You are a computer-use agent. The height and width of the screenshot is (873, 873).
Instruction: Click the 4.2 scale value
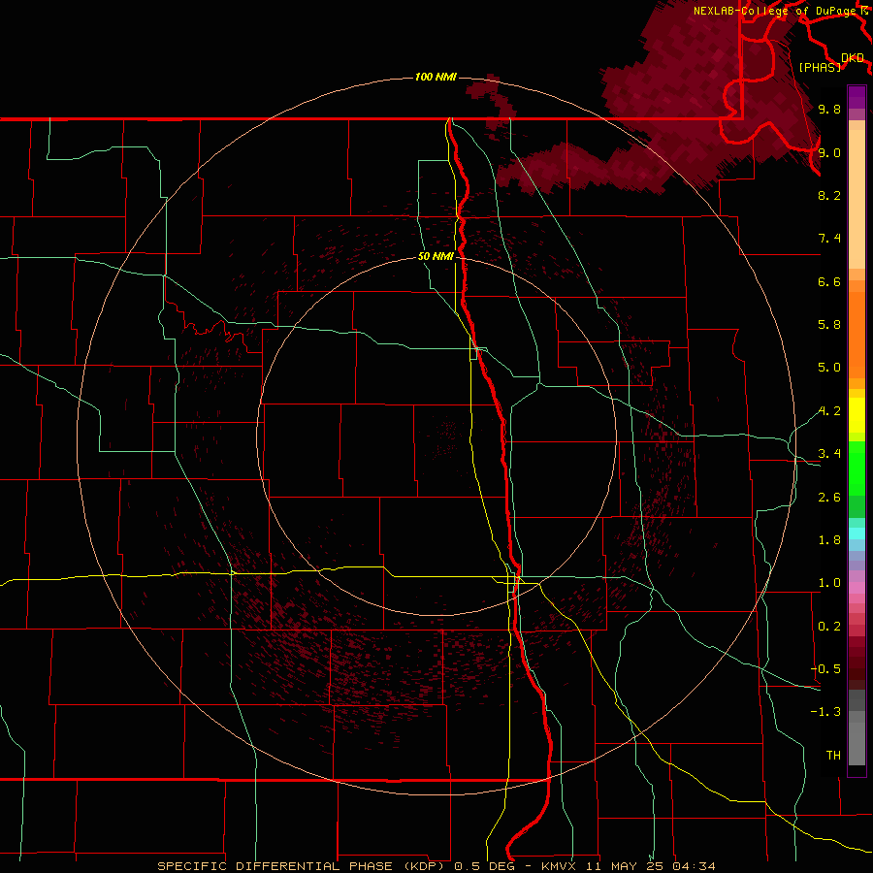(x=829, y=411)
